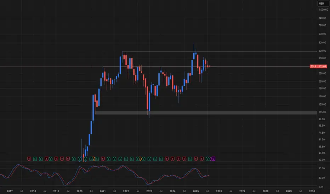Click the 1,000.00 price axis label
The height and width of the screenshot is (194, 330).
[323, 10]
